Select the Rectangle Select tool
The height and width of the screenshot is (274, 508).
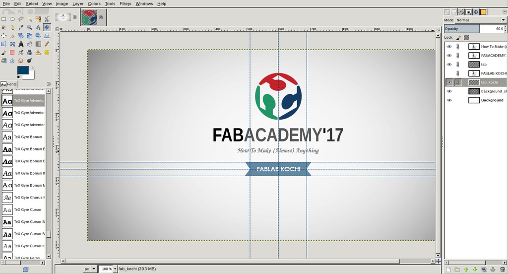(3, 19)
